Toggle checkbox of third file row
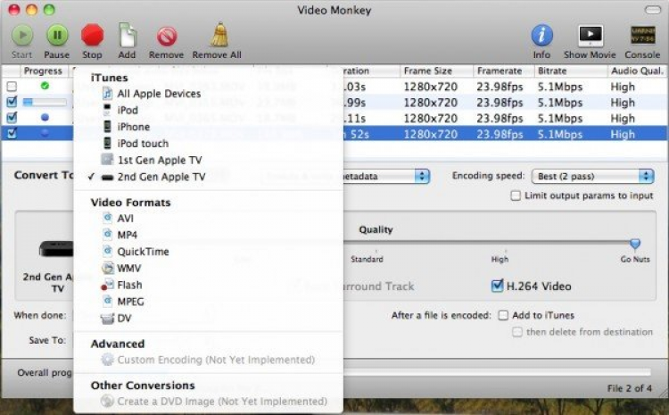The height and width of the screenshot is (415, 669). [x=12, y=118]
